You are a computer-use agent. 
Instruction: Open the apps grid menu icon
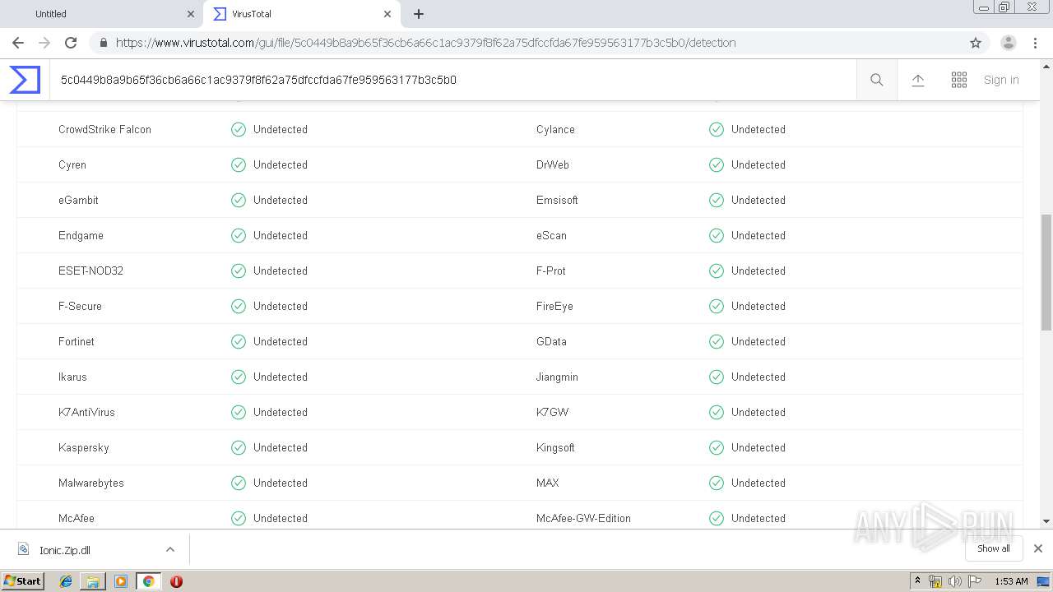click(x=959, y=80)
